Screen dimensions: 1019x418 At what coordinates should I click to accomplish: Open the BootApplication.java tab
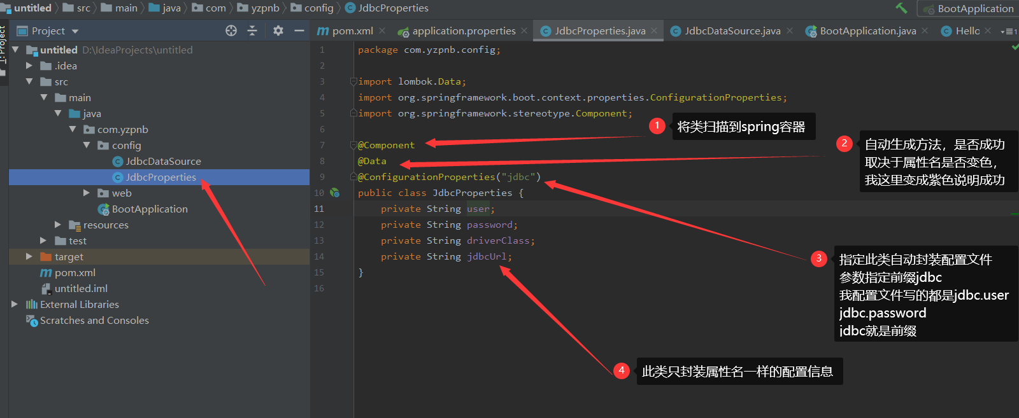[861, 31]
